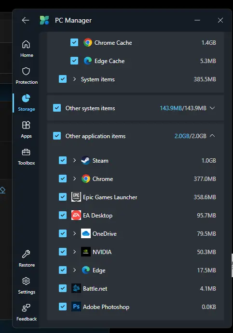Viewport: 233px width, 333px height.
Task: Click the Chrome Cache 1.4GB size
Action: coord(209,43)
